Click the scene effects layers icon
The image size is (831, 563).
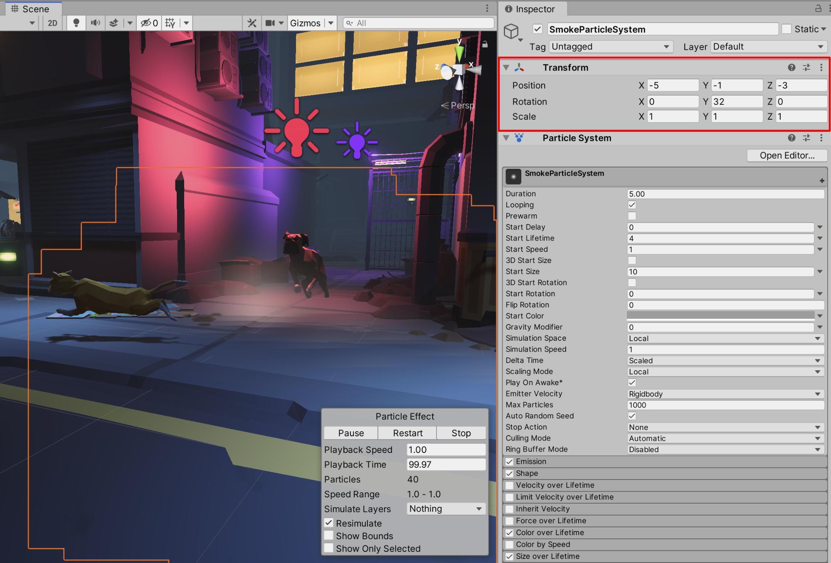(114, 23)
